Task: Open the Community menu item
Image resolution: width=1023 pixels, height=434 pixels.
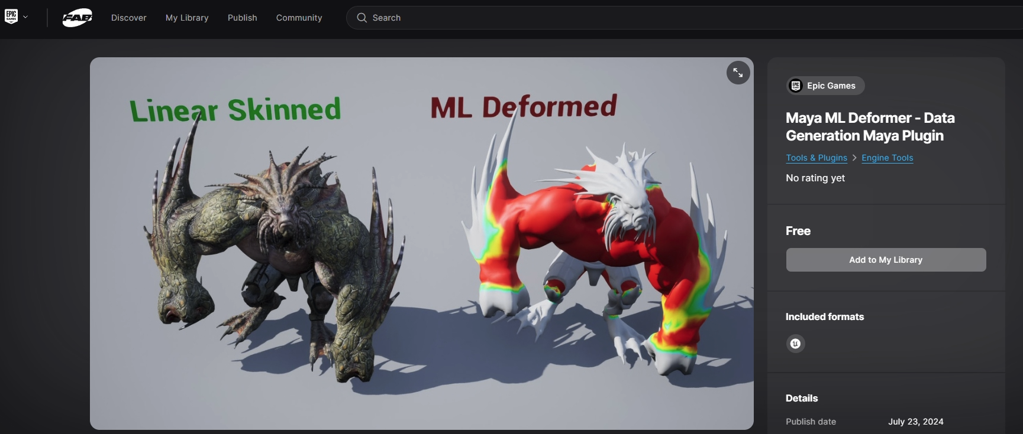Action: [x=299, y=18]
